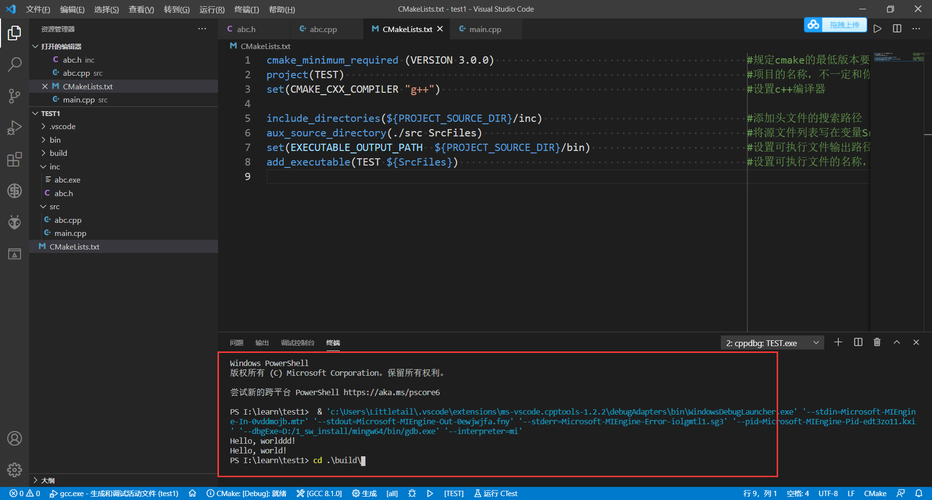Click errors and warnings count in status bar

[x=25, y=493]
